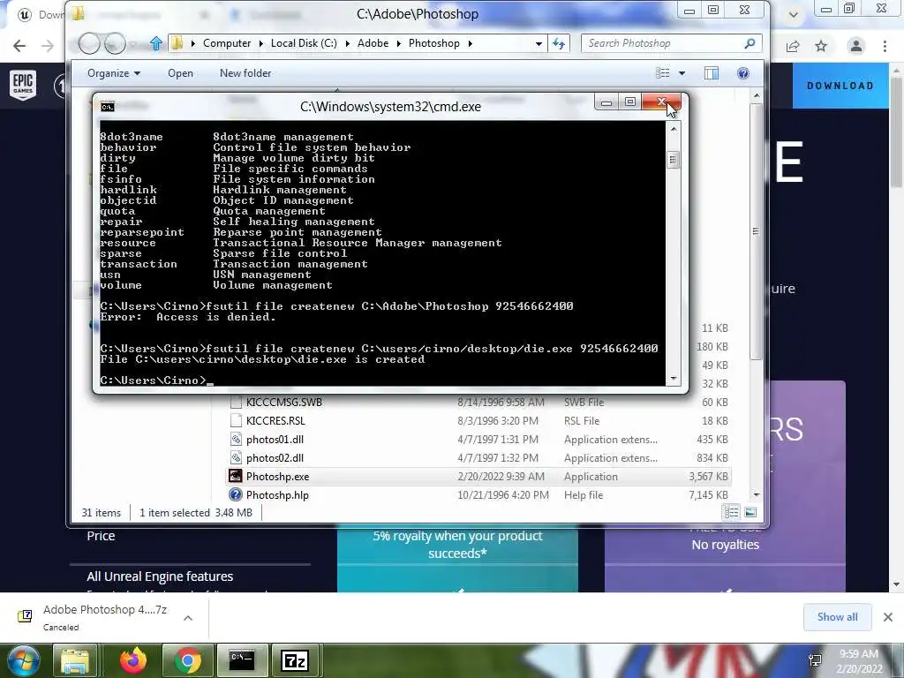Expand options for Adobe Photoshop 4 download

pyautogui.click(x=187, y=617)
